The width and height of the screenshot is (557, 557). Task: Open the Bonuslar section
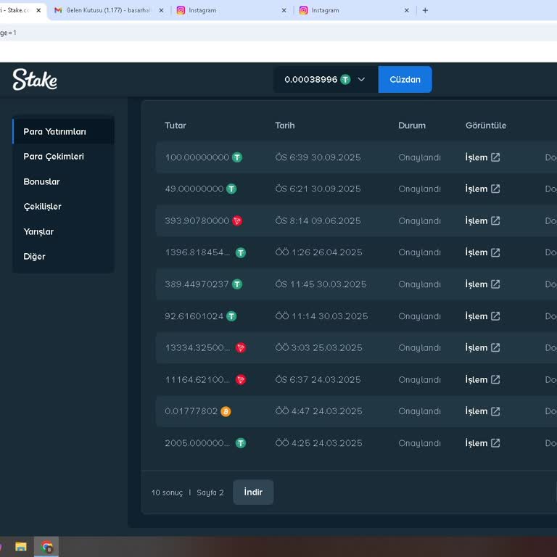coord(41,182)
